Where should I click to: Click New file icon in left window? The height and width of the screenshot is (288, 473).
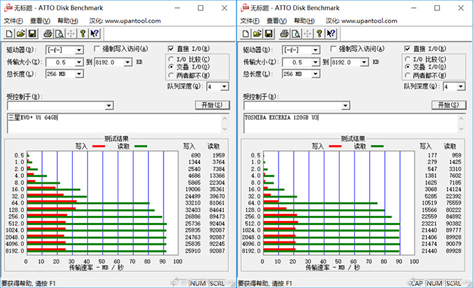coord(9,33)
